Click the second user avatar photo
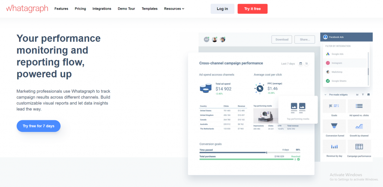 click(214, 39)
